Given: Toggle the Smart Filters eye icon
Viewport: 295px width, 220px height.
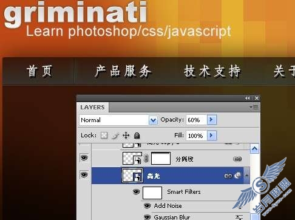Looking at the screenshot, I should coord(136,191).
